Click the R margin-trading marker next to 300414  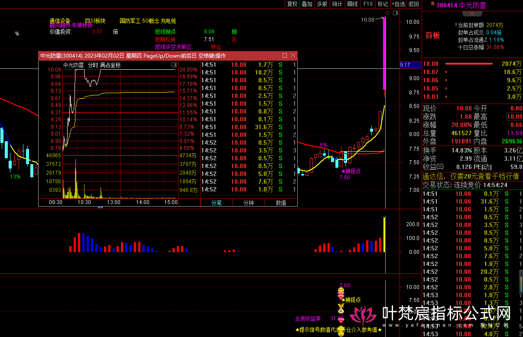point(432,4)
